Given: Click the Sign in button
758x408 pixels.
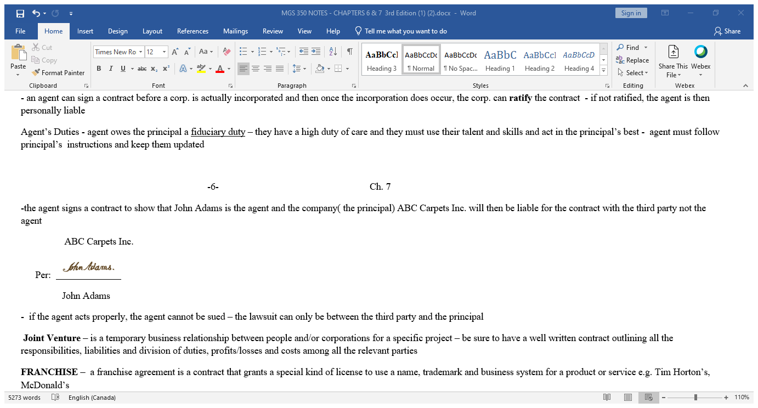Looking at the screenshot, I should pos(631,13).
